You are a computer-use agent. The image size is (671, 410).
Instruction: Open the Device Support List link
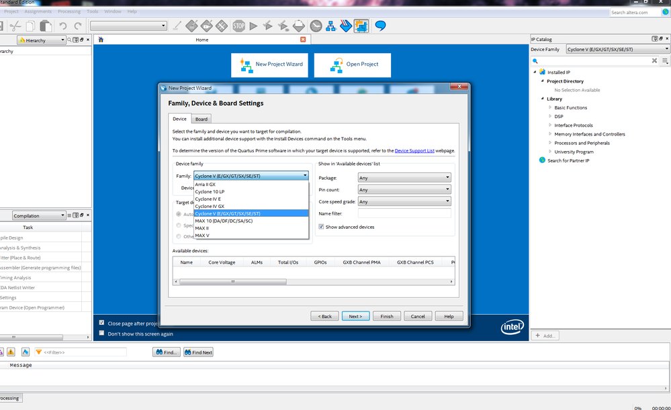(x=414, y=151)
